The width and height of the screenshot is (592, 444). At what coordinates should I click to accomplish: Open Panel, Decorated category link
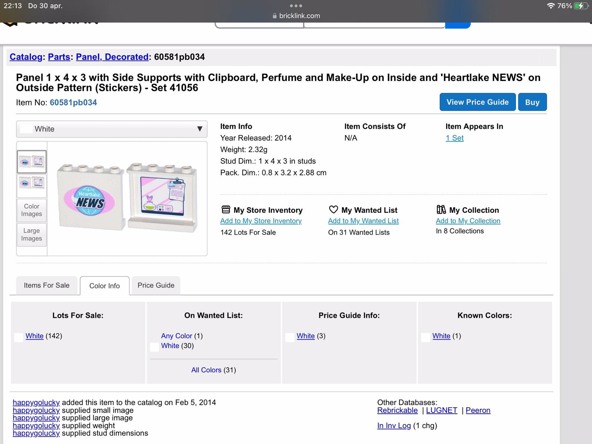[112, 57]
